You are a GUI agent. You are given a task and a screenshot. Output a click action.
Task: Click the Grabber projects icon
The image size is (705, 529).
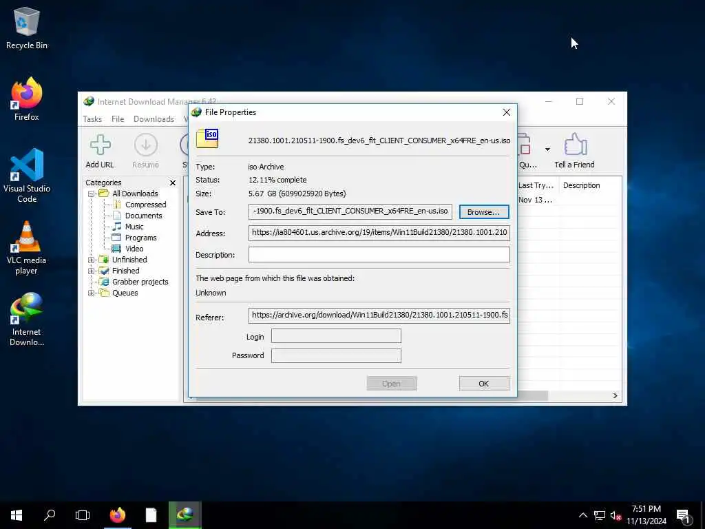point(105,282)
